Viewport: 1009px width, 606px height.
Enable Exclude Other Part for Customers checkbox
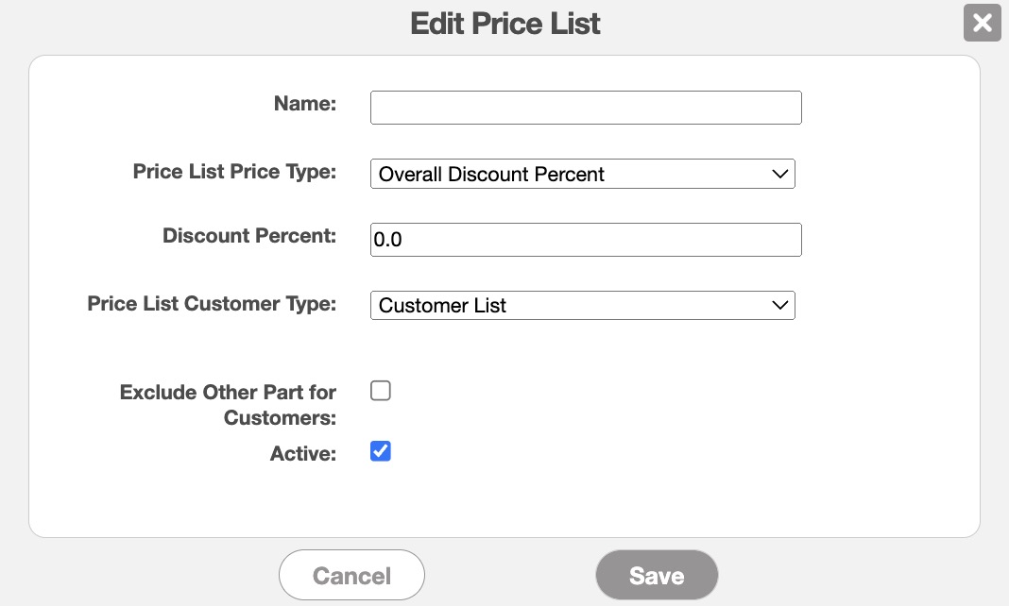click(381, 391)
